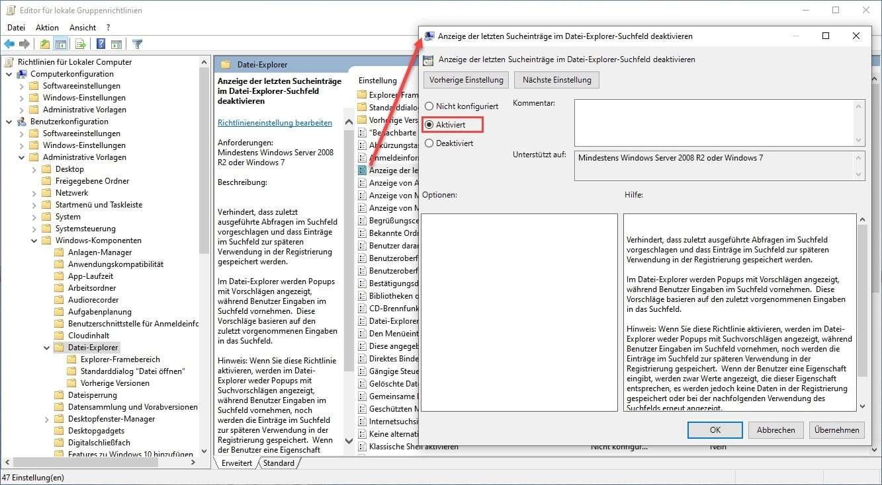The image size is (882, 485).
Task: Select the 'Up one level' folder icon
Action: coord(44,44)
